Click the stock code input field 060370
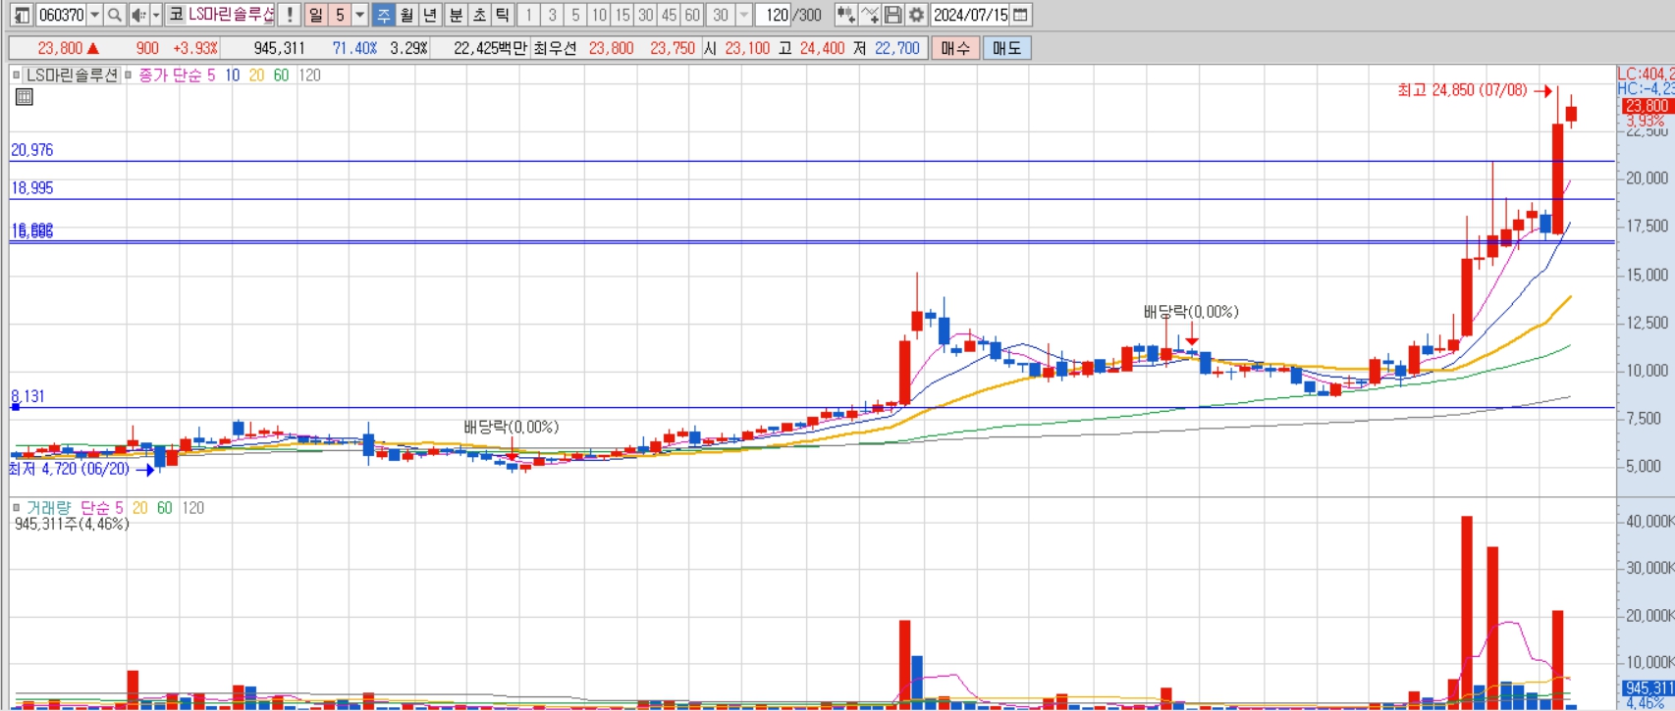The width and height of the screenshot is (1675, 711). tap(62, 15)
